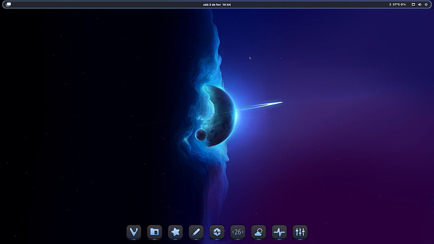This screenshot has height=244, width=434.
Task: Open the system monitor pulse icon
Action: coord(279,232)
